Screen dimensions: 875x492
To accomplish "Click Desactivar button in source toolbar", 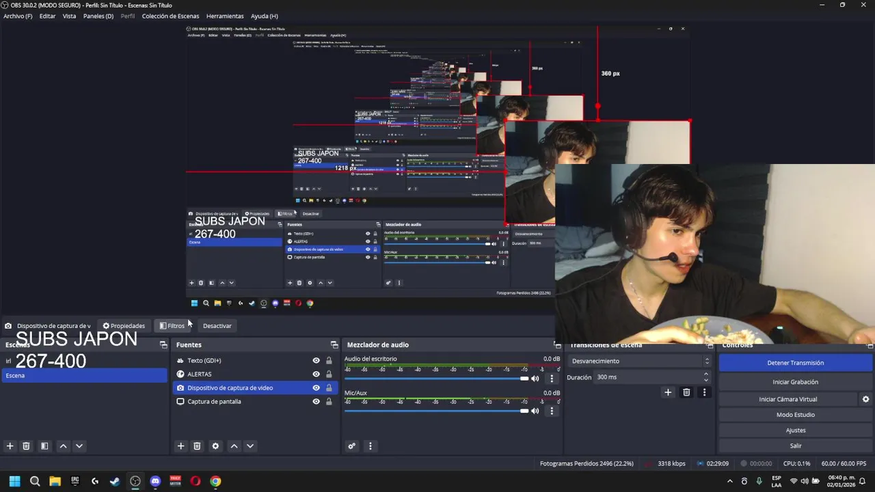I will click(217, 326).
